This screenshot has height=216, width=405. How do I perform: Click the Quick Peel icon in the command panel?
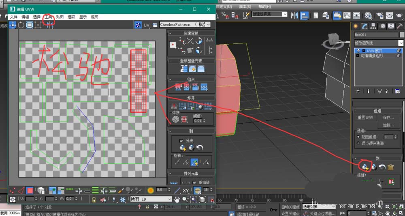click(365, 167)
